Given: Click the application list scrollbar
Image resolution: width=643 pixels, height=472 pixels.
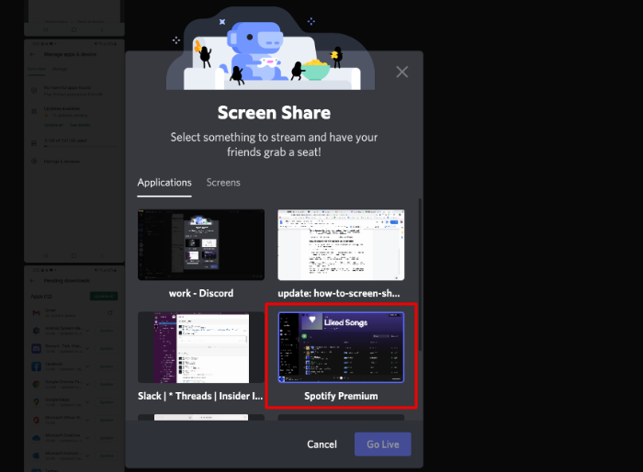Looking at the screenshot, I should click(x=420, y=275).
